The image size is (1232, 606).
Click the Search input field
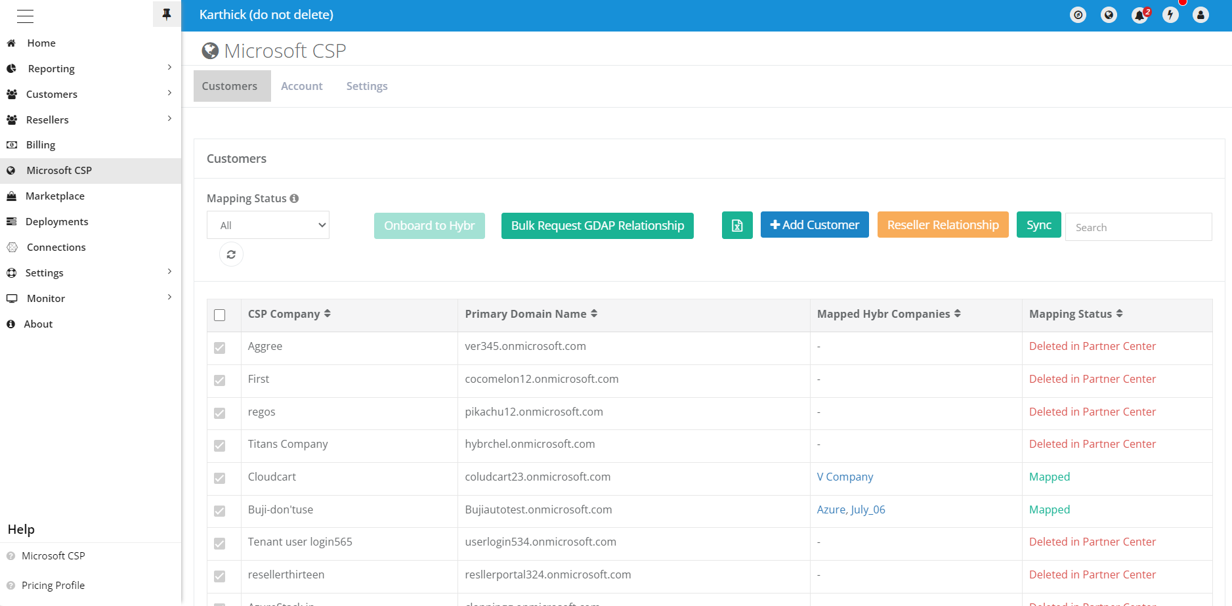click(x=1138, y=227)
